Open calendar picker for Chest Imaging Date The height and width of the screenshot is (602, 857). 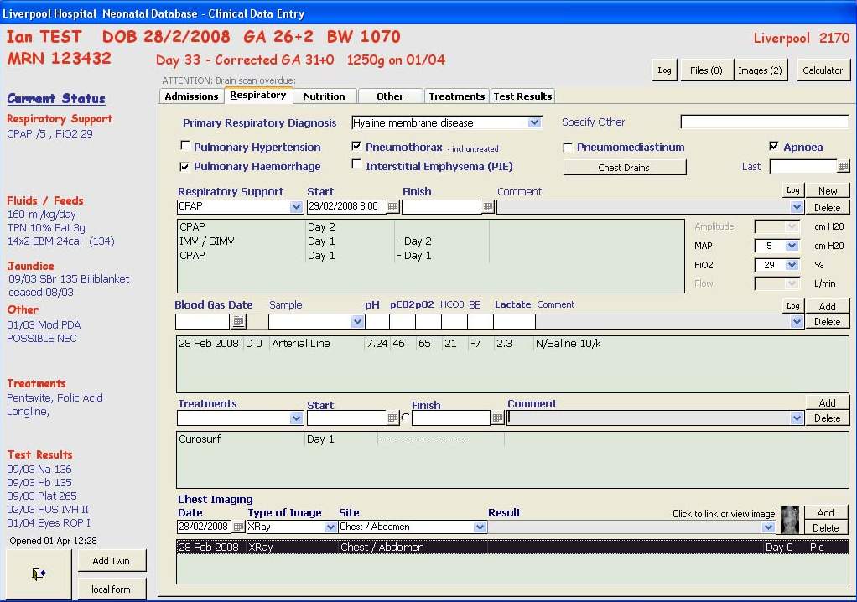(x=238, y=527)
